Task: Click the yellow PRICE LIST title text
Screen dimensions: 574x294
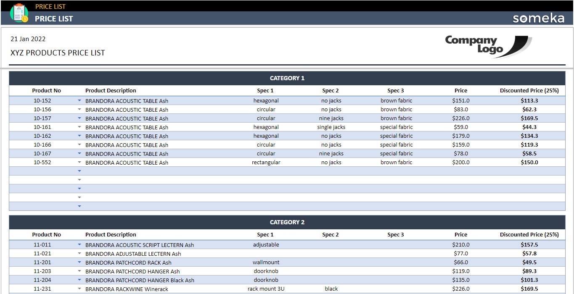Action: pos(50,6)
